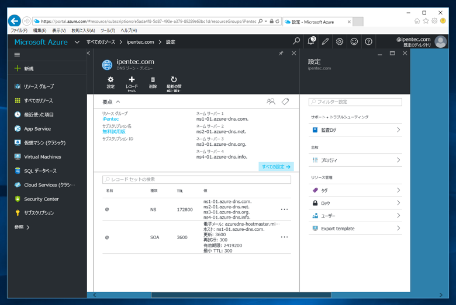Expand the Microsoft Azure dropdown chevron
Viewport: 456px width, 305px height.
click(x=77, y=42)
